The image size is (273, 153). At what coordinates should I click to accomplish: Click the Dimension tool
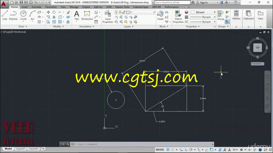point(87,15)
